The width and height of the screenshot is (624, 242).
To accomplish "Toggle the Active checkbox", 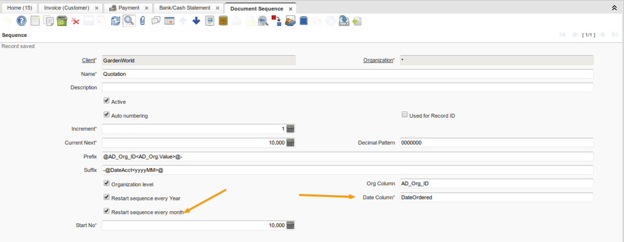I will pyautogui.click(x=107, y=101).
